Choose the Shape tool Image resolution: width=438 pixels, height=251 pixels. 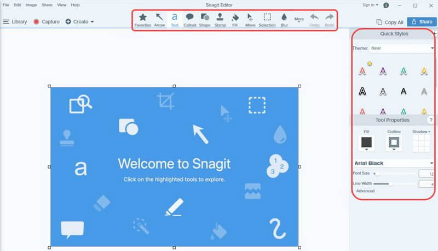205,20
